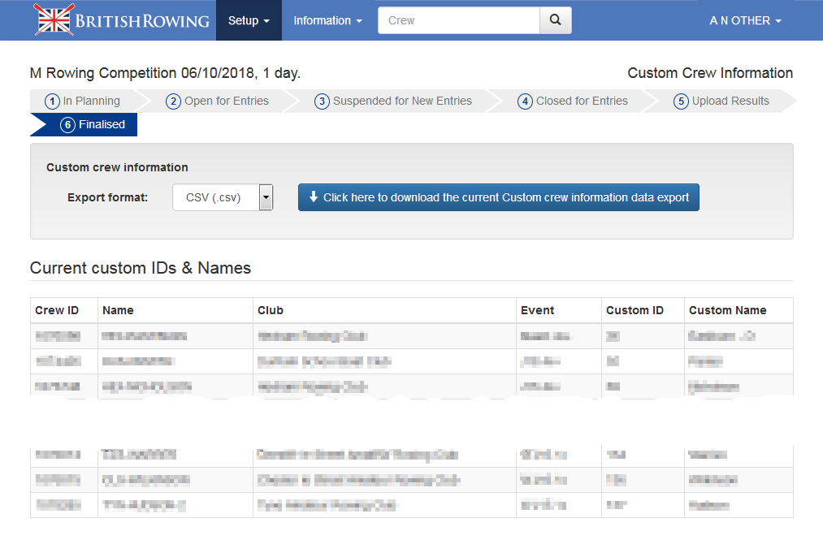Screen dimensions: 823x544
Task: Select the Open for Entries stage
Action: point(218,101)
